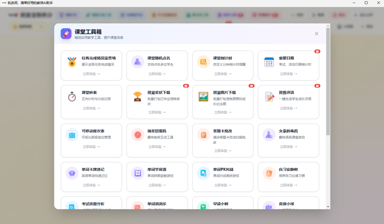Click 立即体验 under 单词华容道
This screenshot has width=384, height=224.
pyautogui.click(x=157, y=185)
